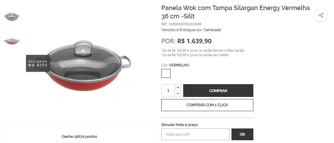This screenshot has height=143, width=334.
Task: Click the Renner card installment text
Action: tap(203, 51)
